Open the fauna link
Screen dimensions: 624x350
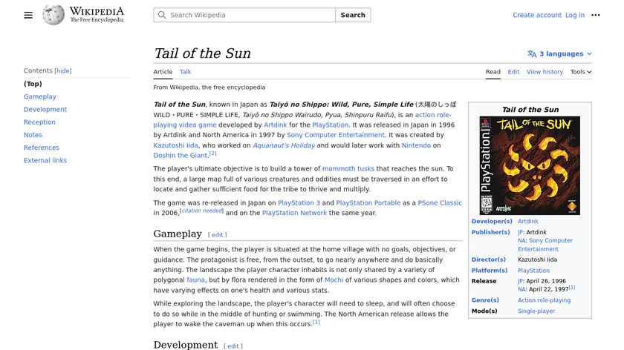(195, 280)
